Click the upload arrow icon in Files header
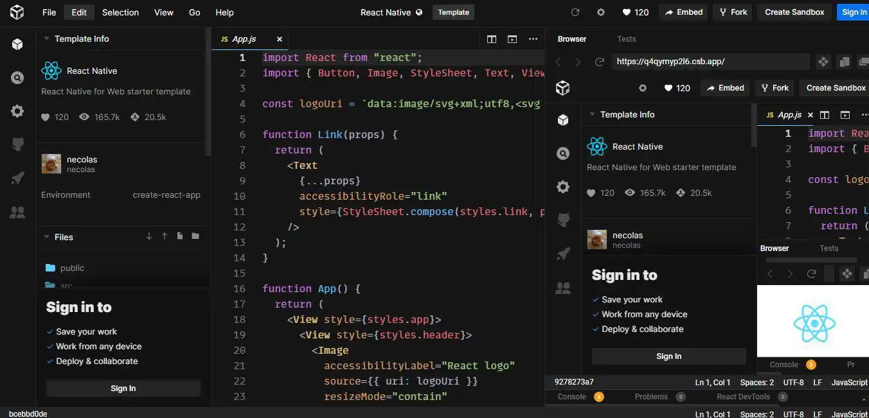The width and height of the screenshot is (869, 418). (165, 236)
